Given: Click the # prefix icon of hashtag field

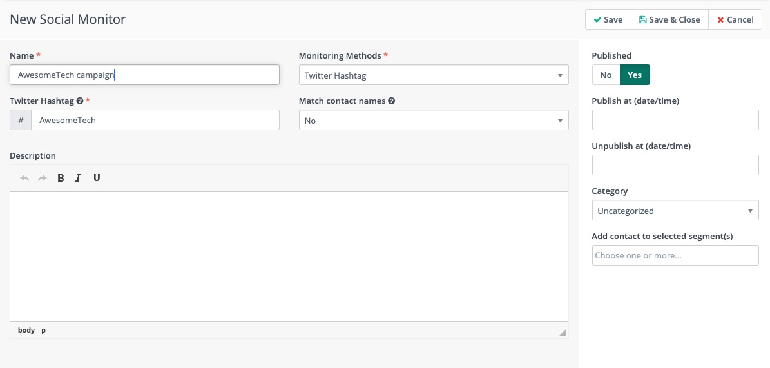Looking at the screenshot, I should (x=21, y=120).
